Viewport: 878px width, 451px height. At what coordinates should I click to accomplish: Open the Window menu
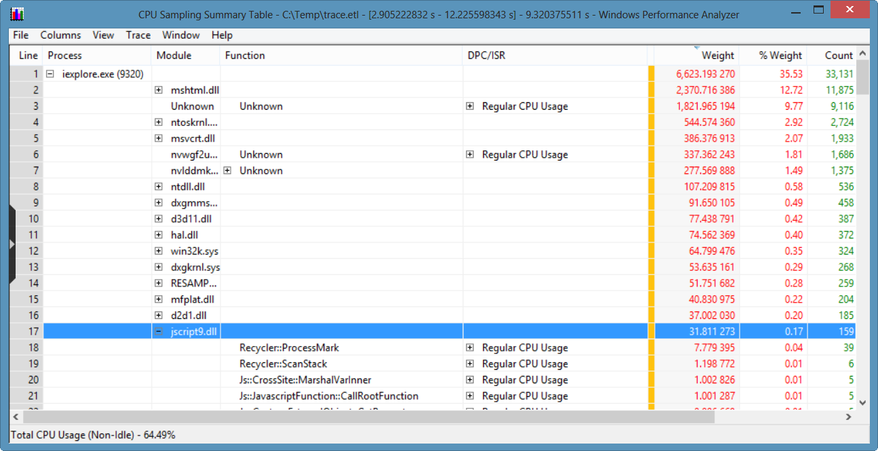tap(180, 35)
